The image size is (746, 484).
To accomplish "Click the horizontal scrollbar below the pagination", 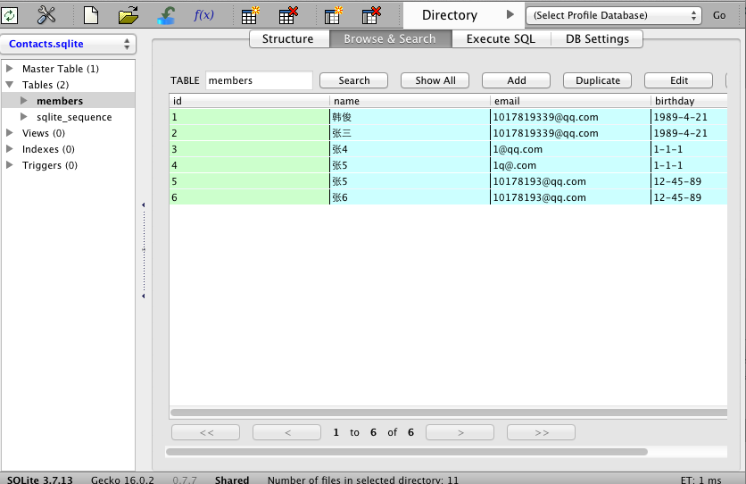I will point(406,451).
